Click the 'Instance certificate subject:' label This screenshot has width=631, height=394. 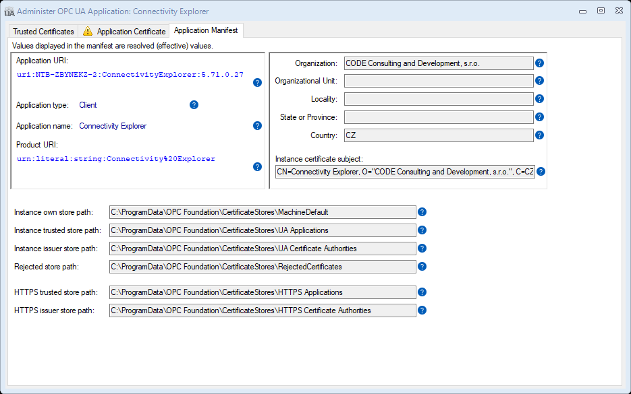(x=319, y=159)
